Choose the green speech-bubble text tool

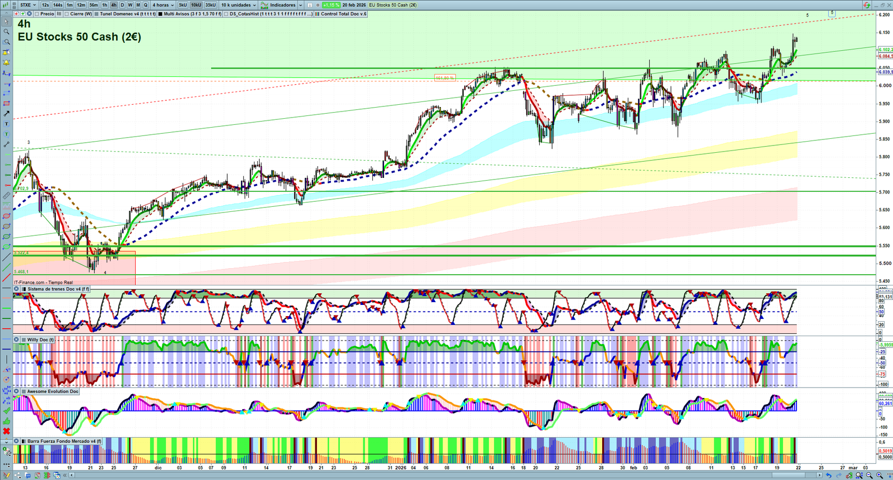[x=6, y=134]
